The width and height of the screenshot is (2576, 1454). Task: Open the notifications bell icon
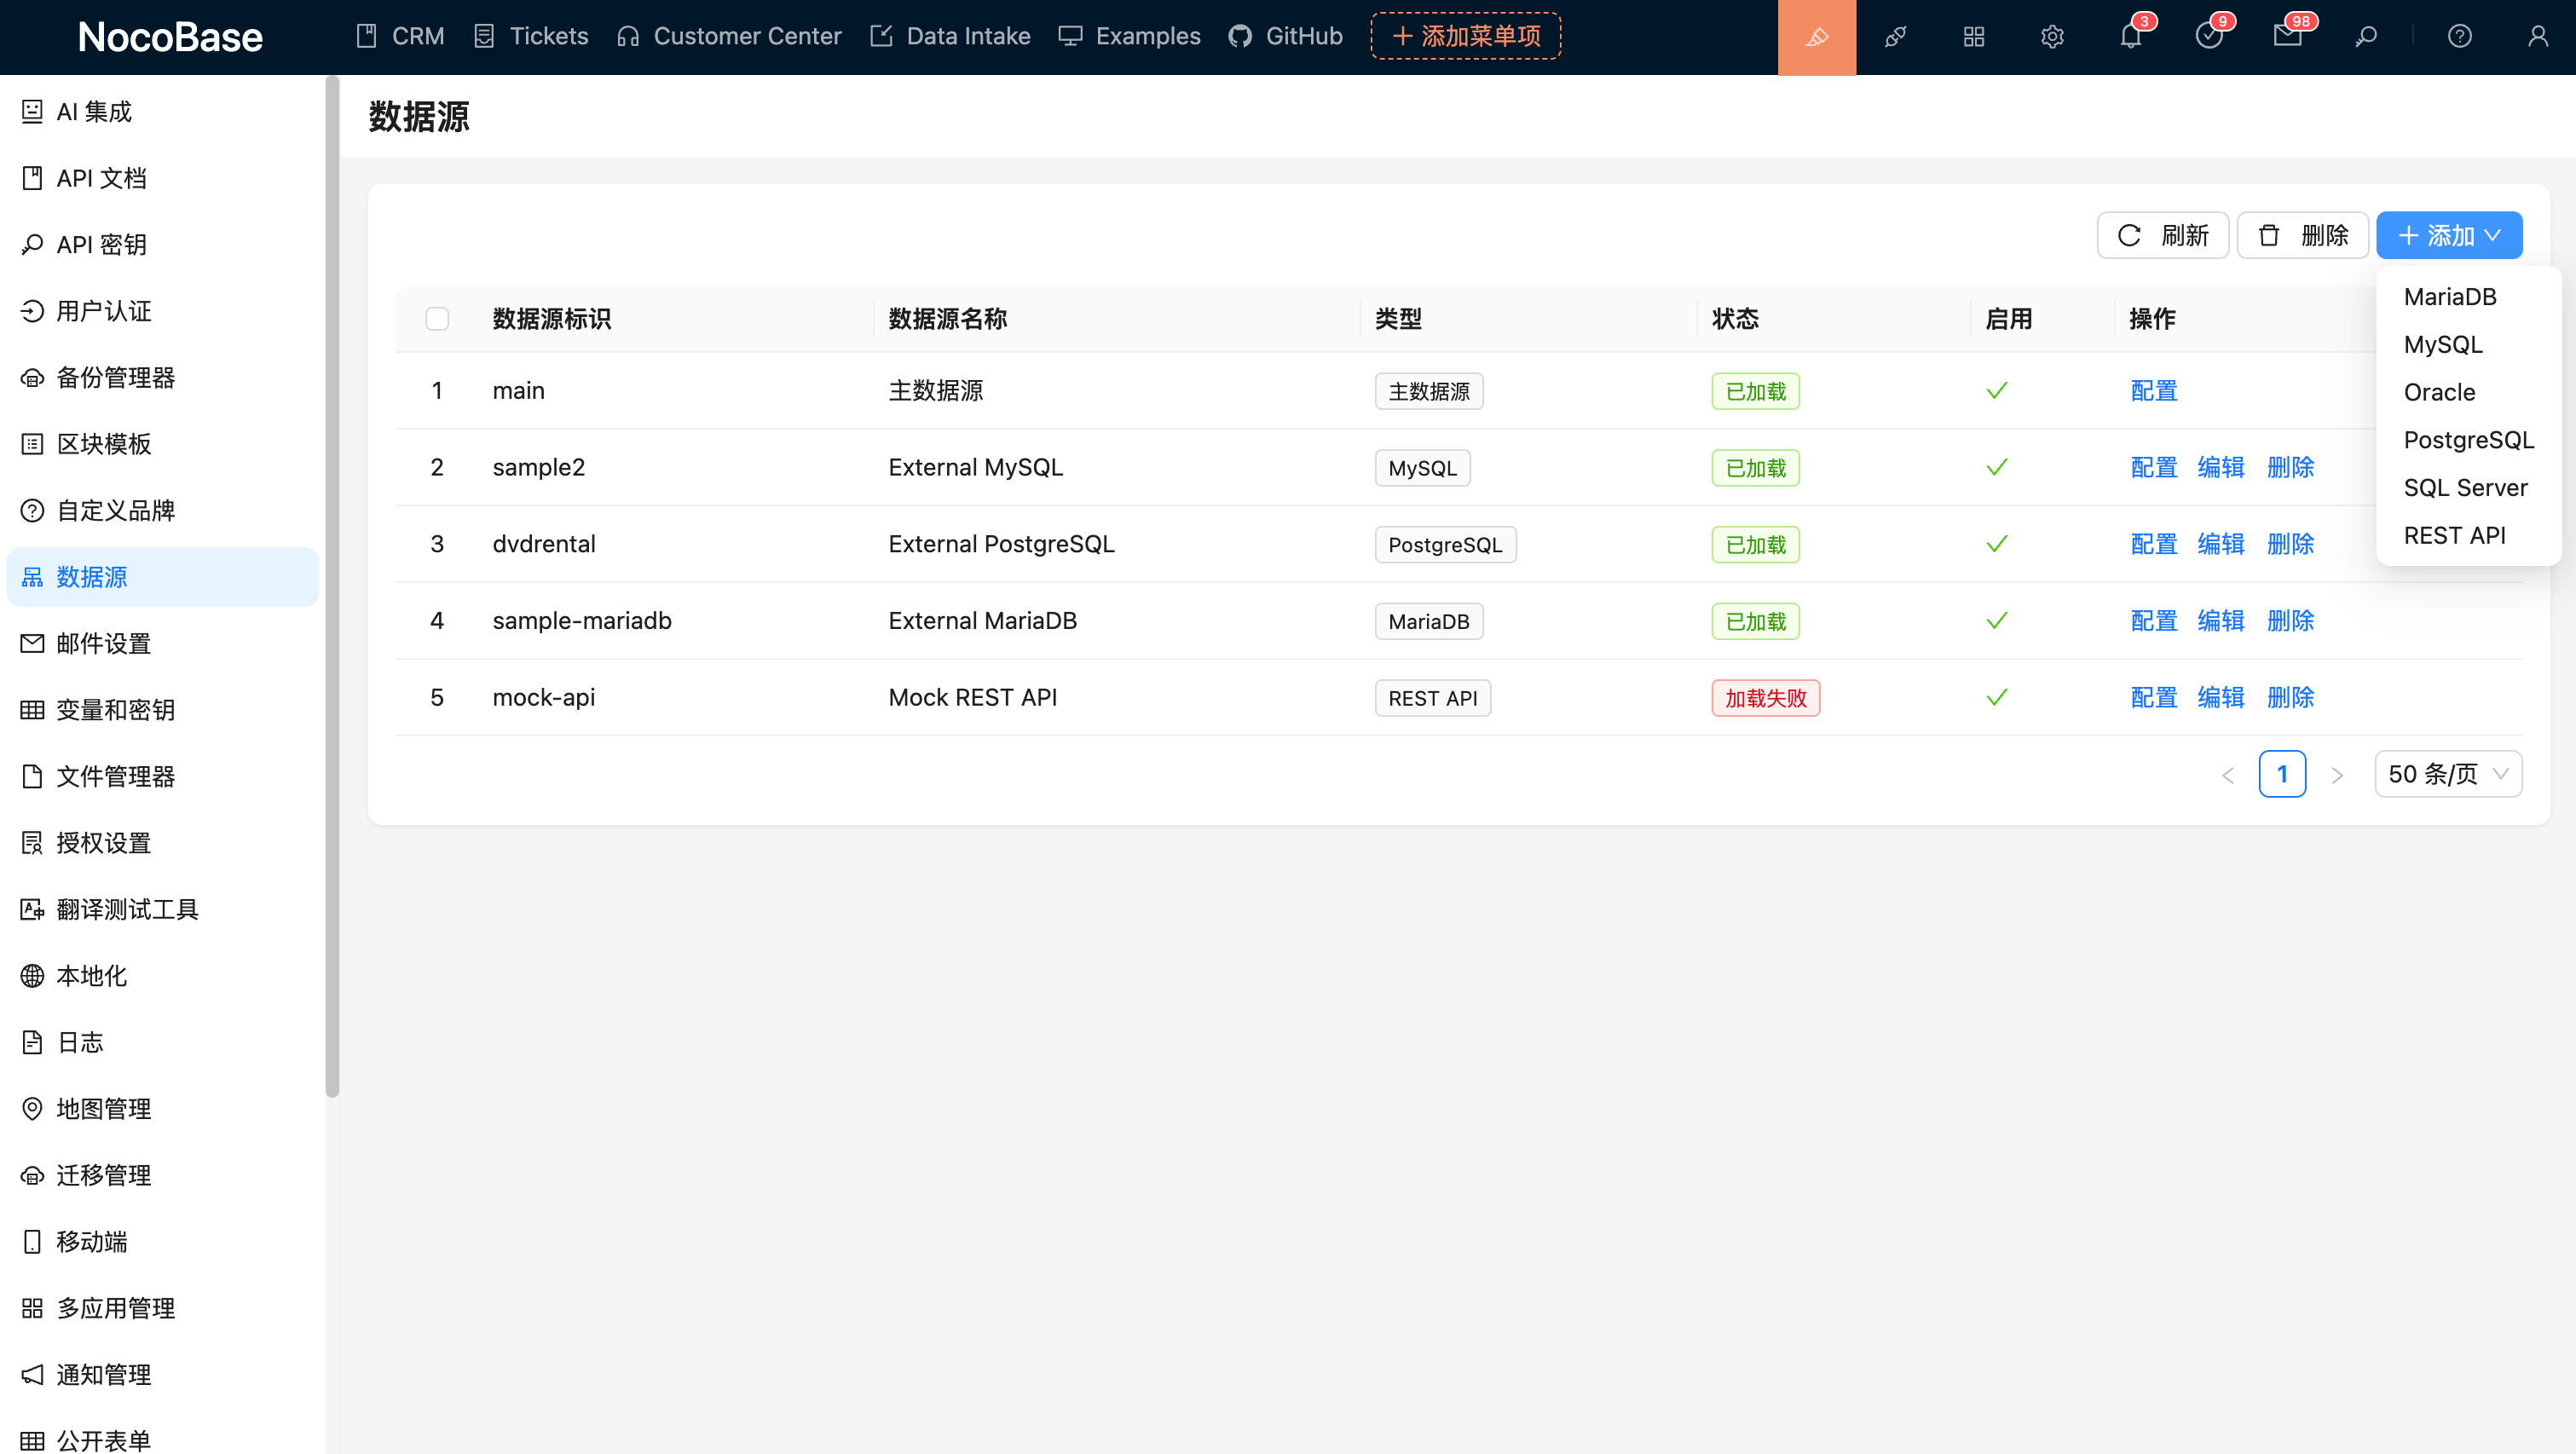click(2130, 37)
